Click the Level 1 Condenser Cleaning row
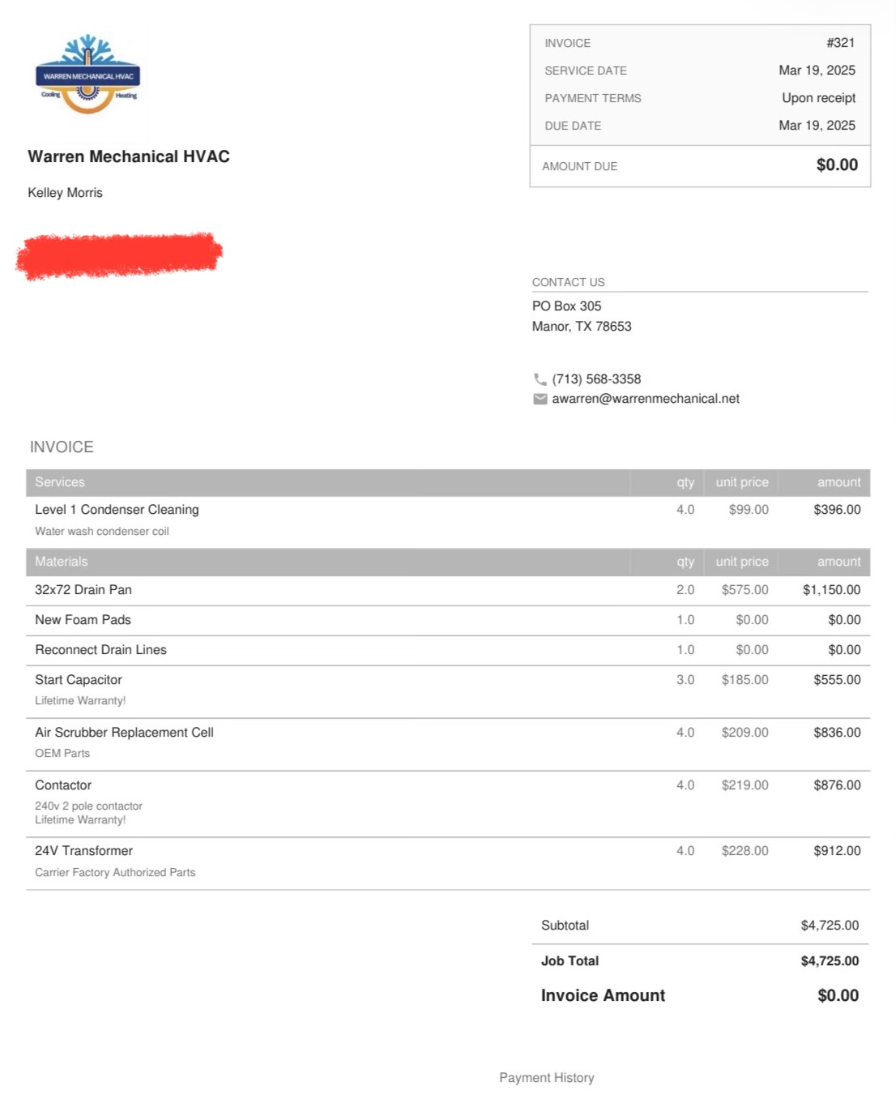 coord(117,510)
